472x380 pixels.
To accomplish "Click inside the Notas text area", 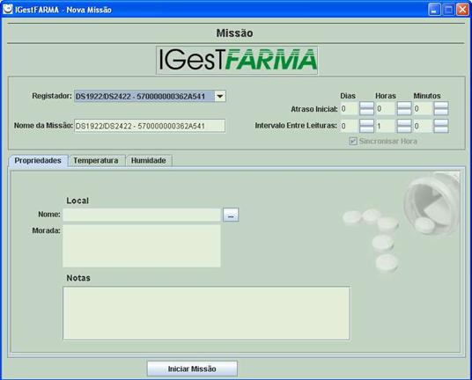I will [206, 313].
